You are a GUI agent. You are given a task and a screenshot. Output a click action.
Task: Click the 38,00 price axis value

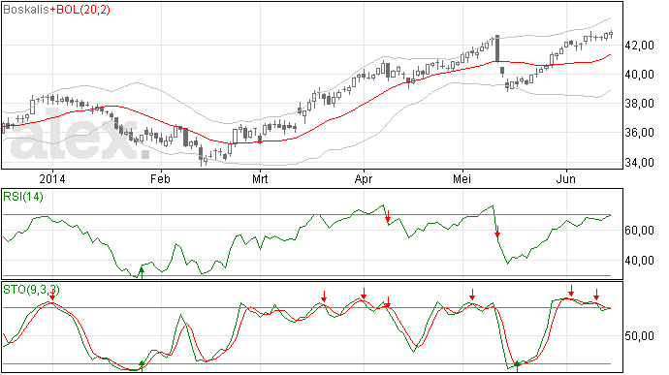point(639,104)
